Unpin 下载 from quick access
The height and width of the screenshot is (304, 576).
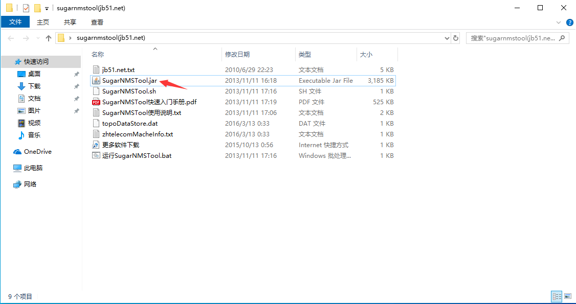pos(76,86)
